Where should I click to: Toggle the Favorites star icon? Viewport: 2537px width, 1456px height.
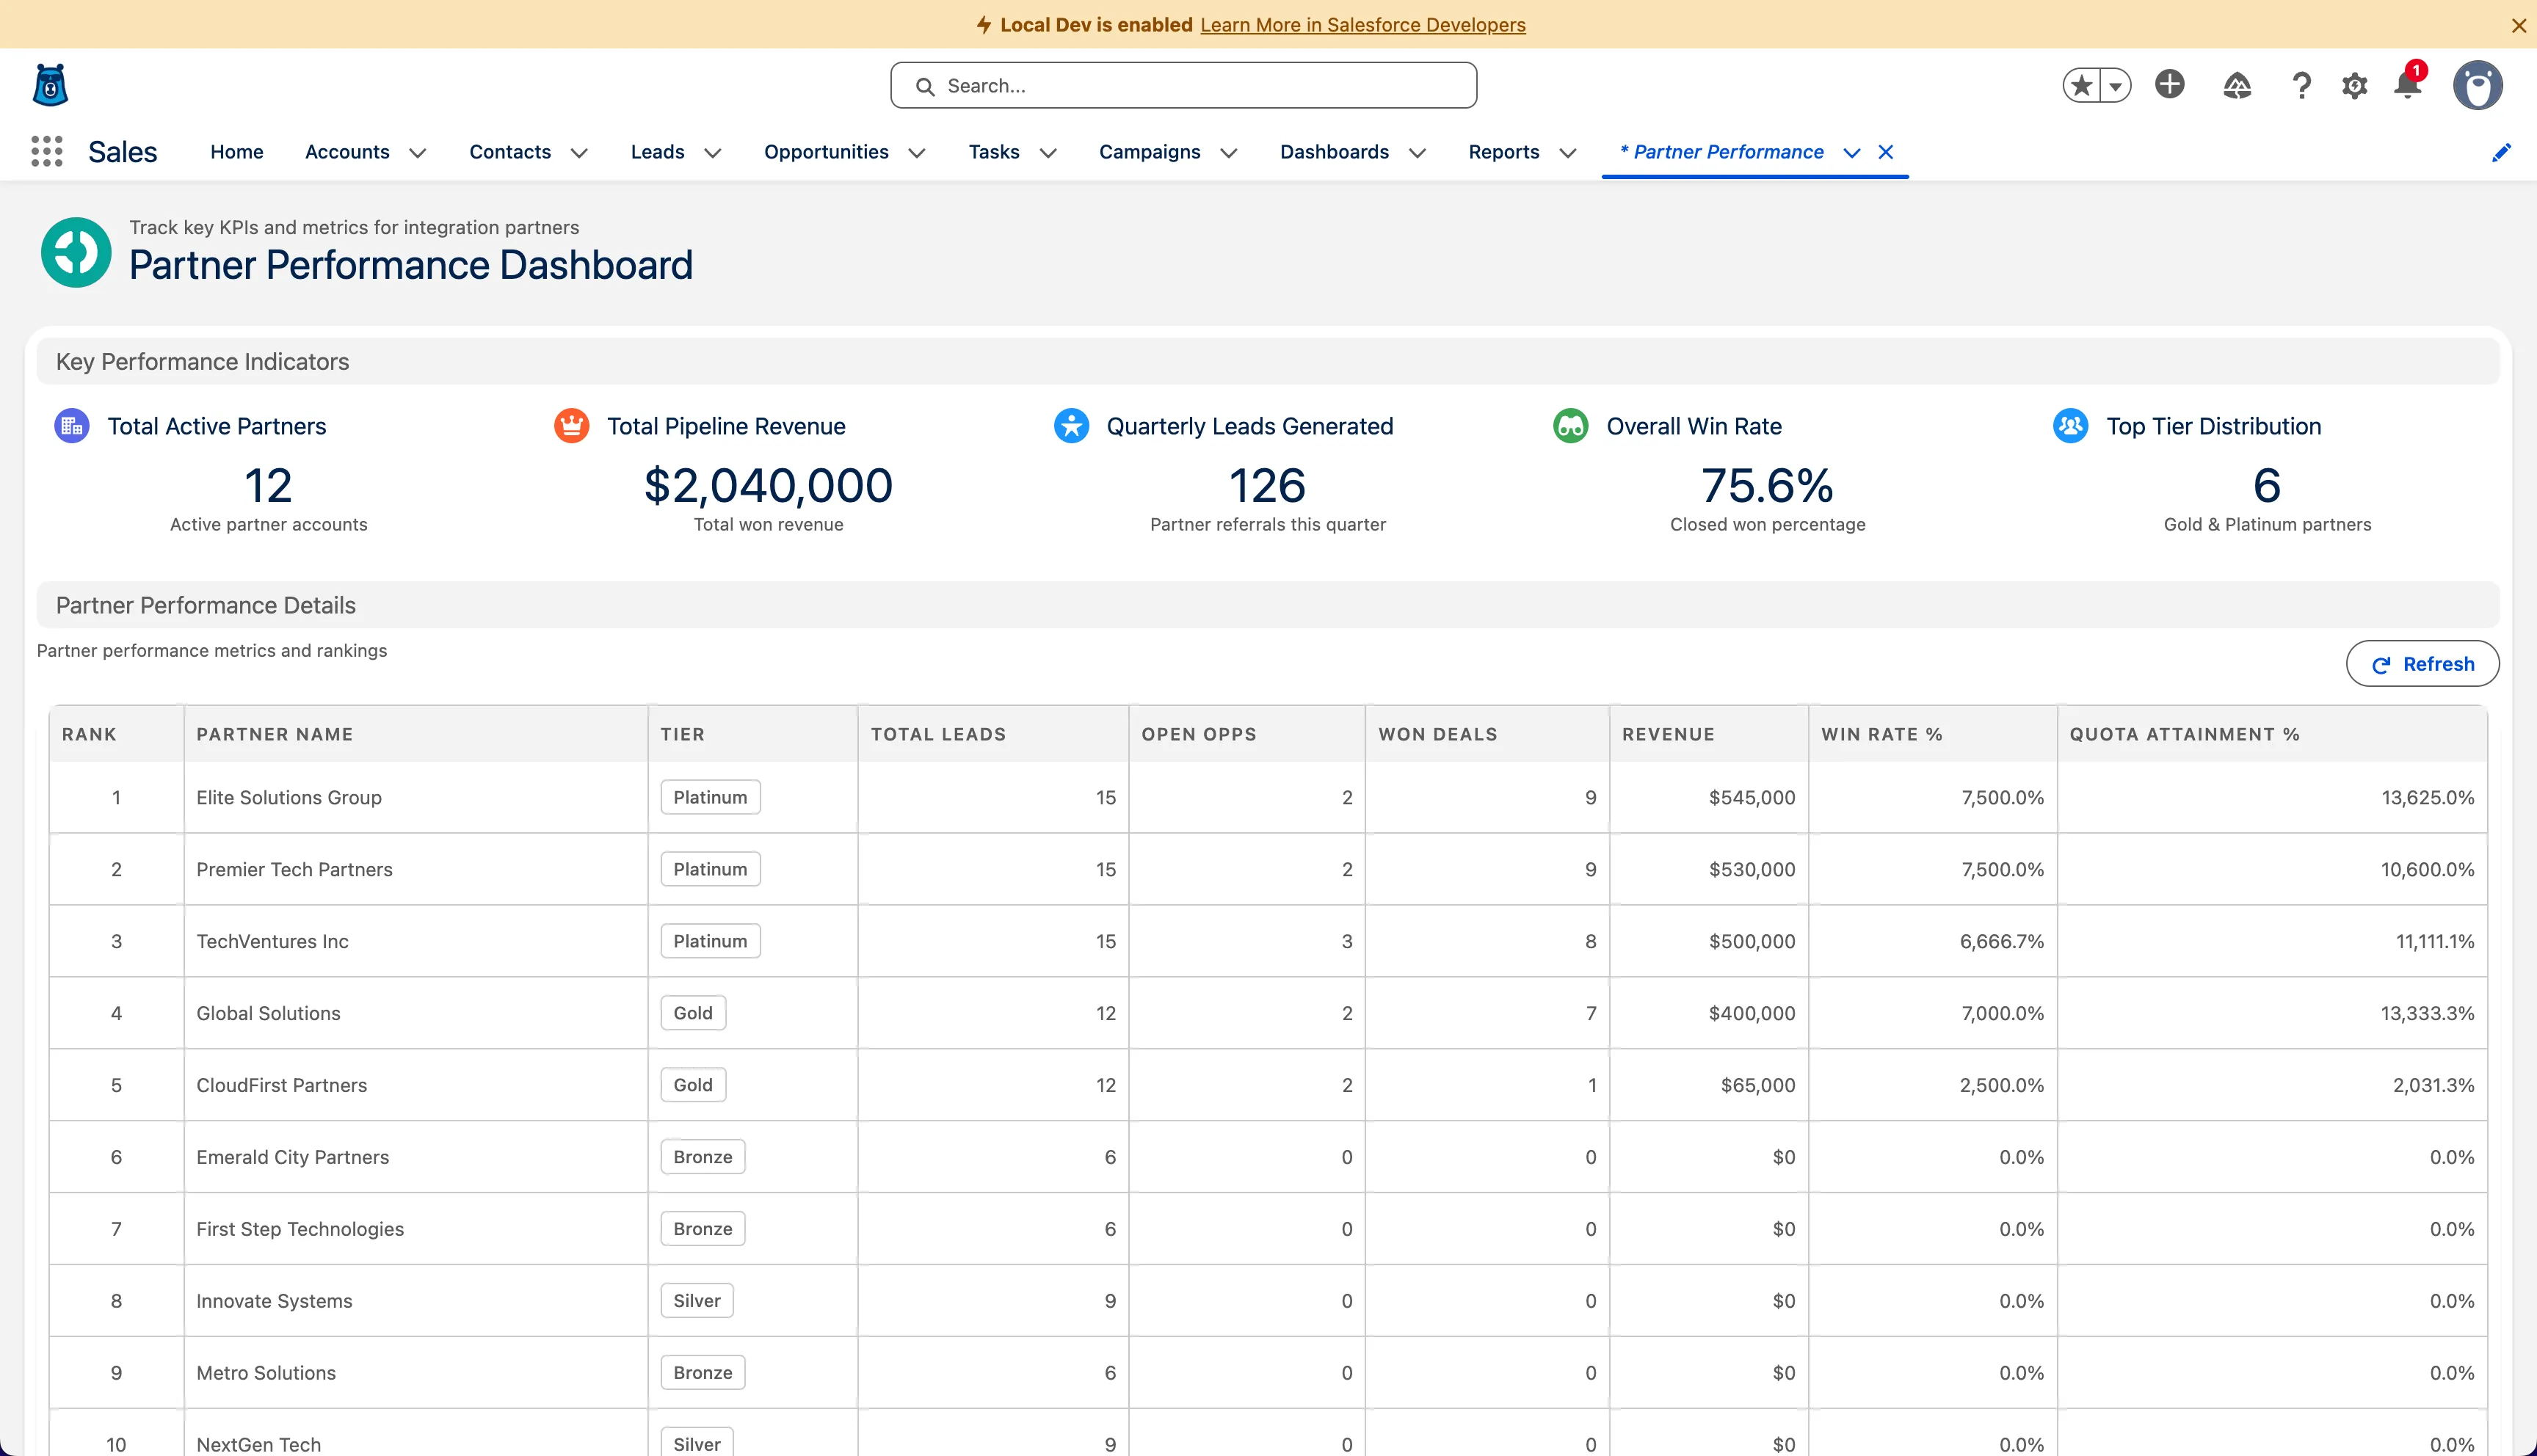[x=2082, y=86]
